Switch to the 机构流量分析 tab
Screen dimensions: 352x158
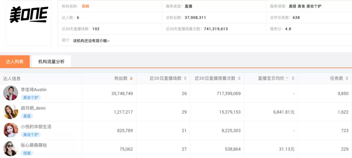51,61
